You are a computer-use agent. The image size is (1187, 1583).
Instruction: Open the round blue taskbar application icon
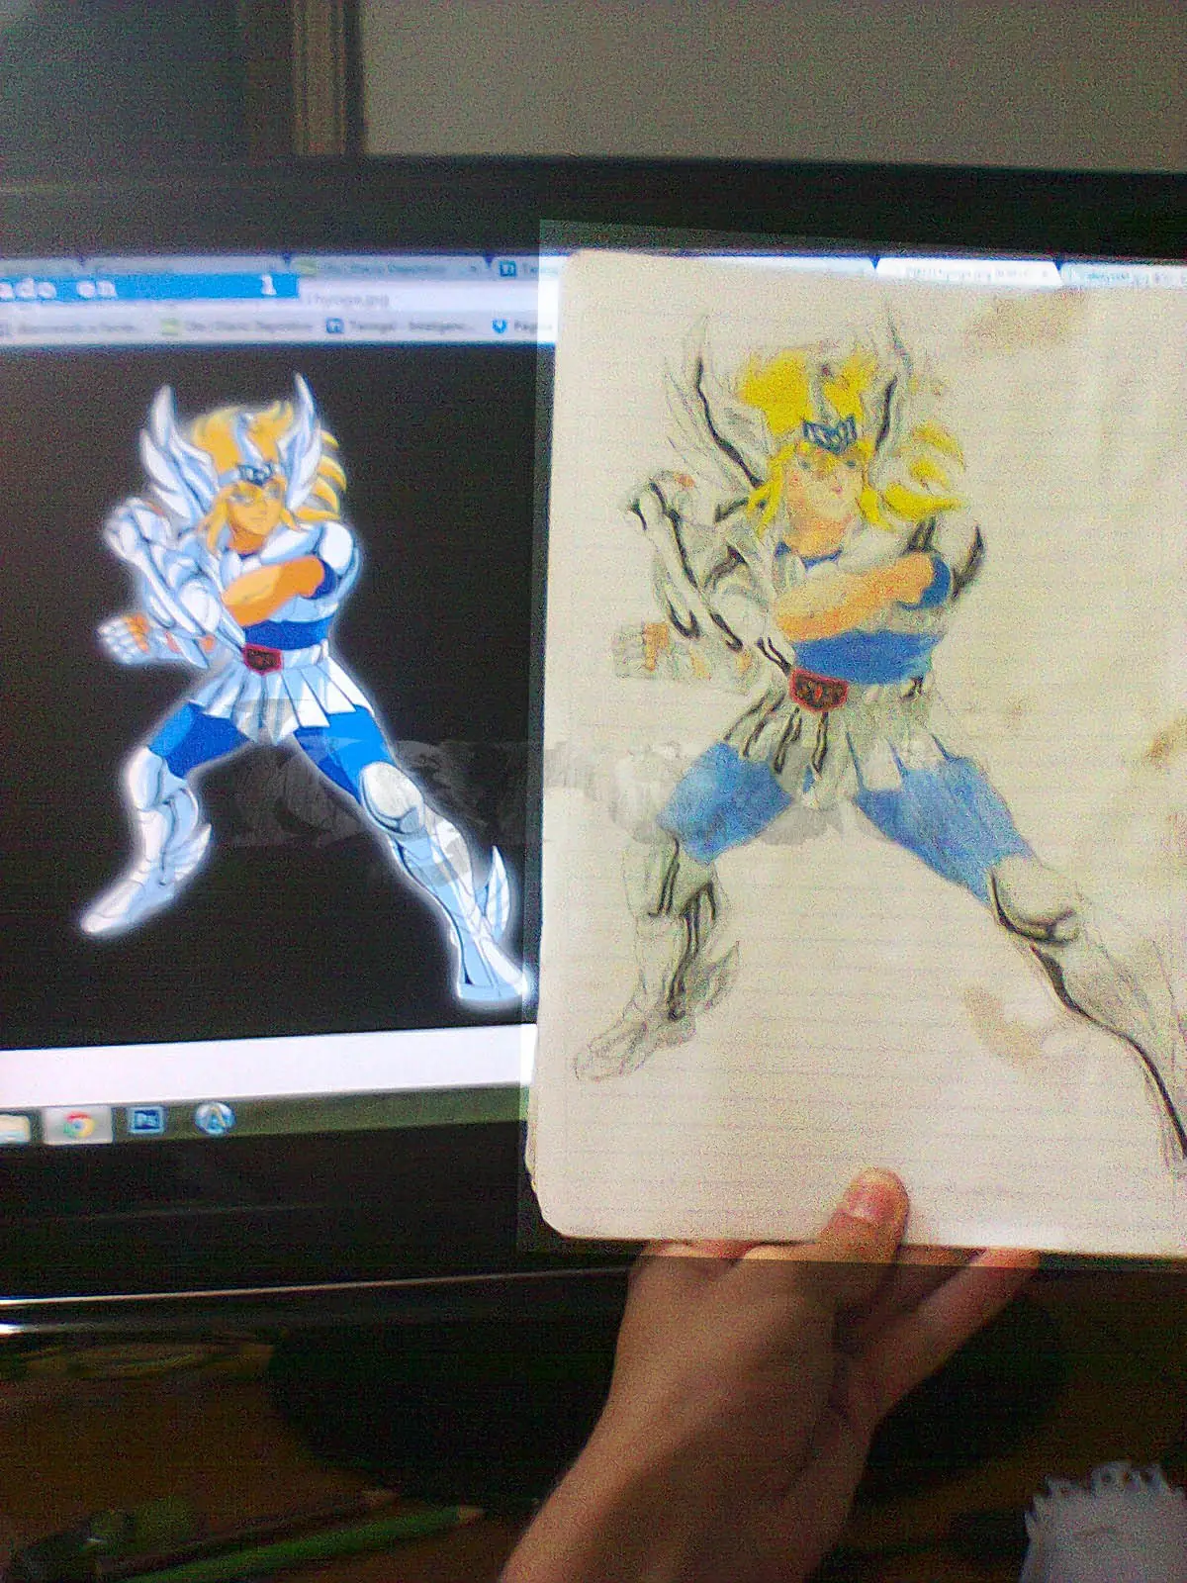coord(213,1118)
